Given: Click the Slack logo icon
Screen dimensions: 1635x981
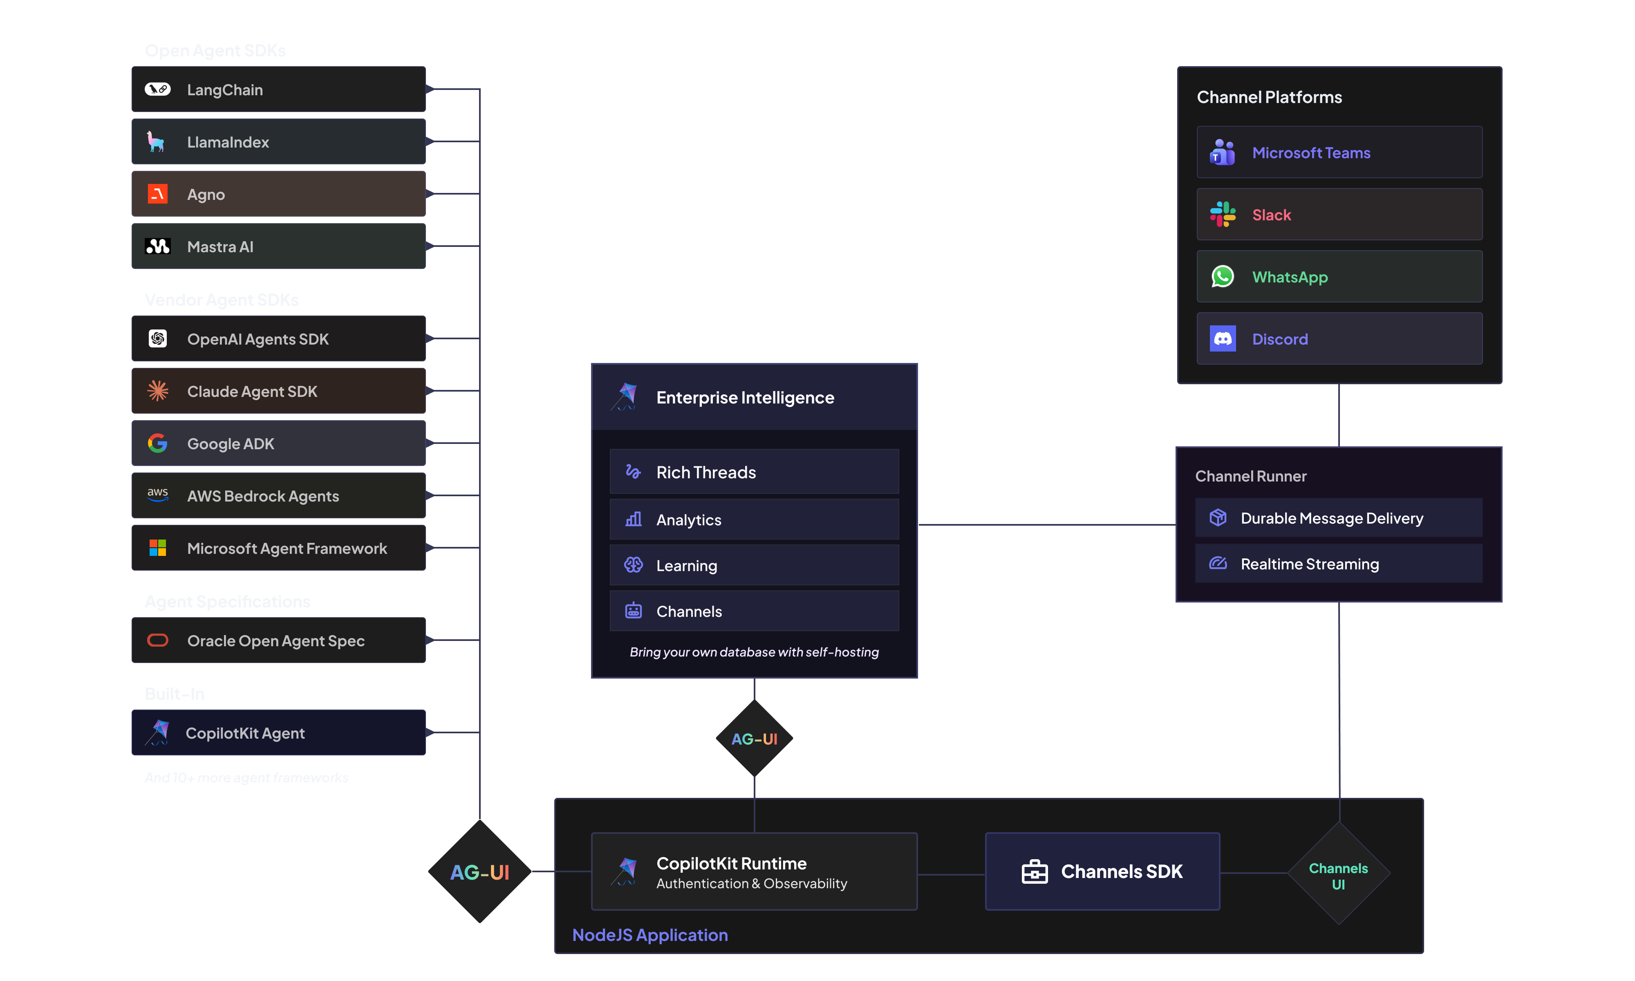Looking at the screenshot, I should click(1223, 214).
